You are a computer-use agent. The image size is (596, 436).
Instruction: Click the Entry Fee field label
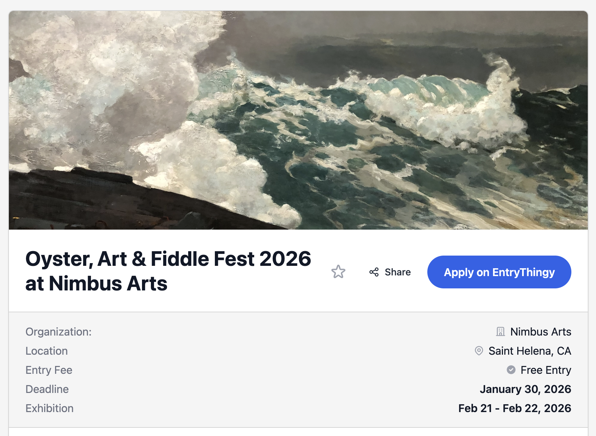49,370
